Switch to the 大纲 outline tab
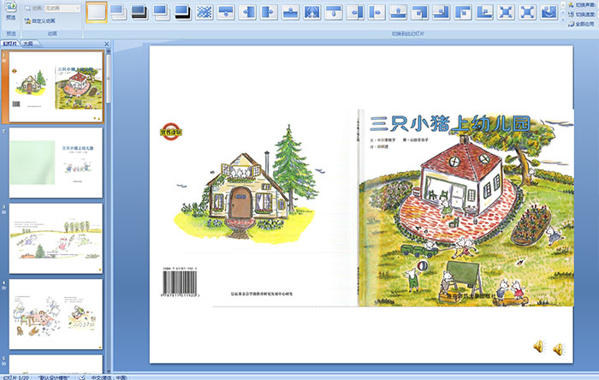 28,44
